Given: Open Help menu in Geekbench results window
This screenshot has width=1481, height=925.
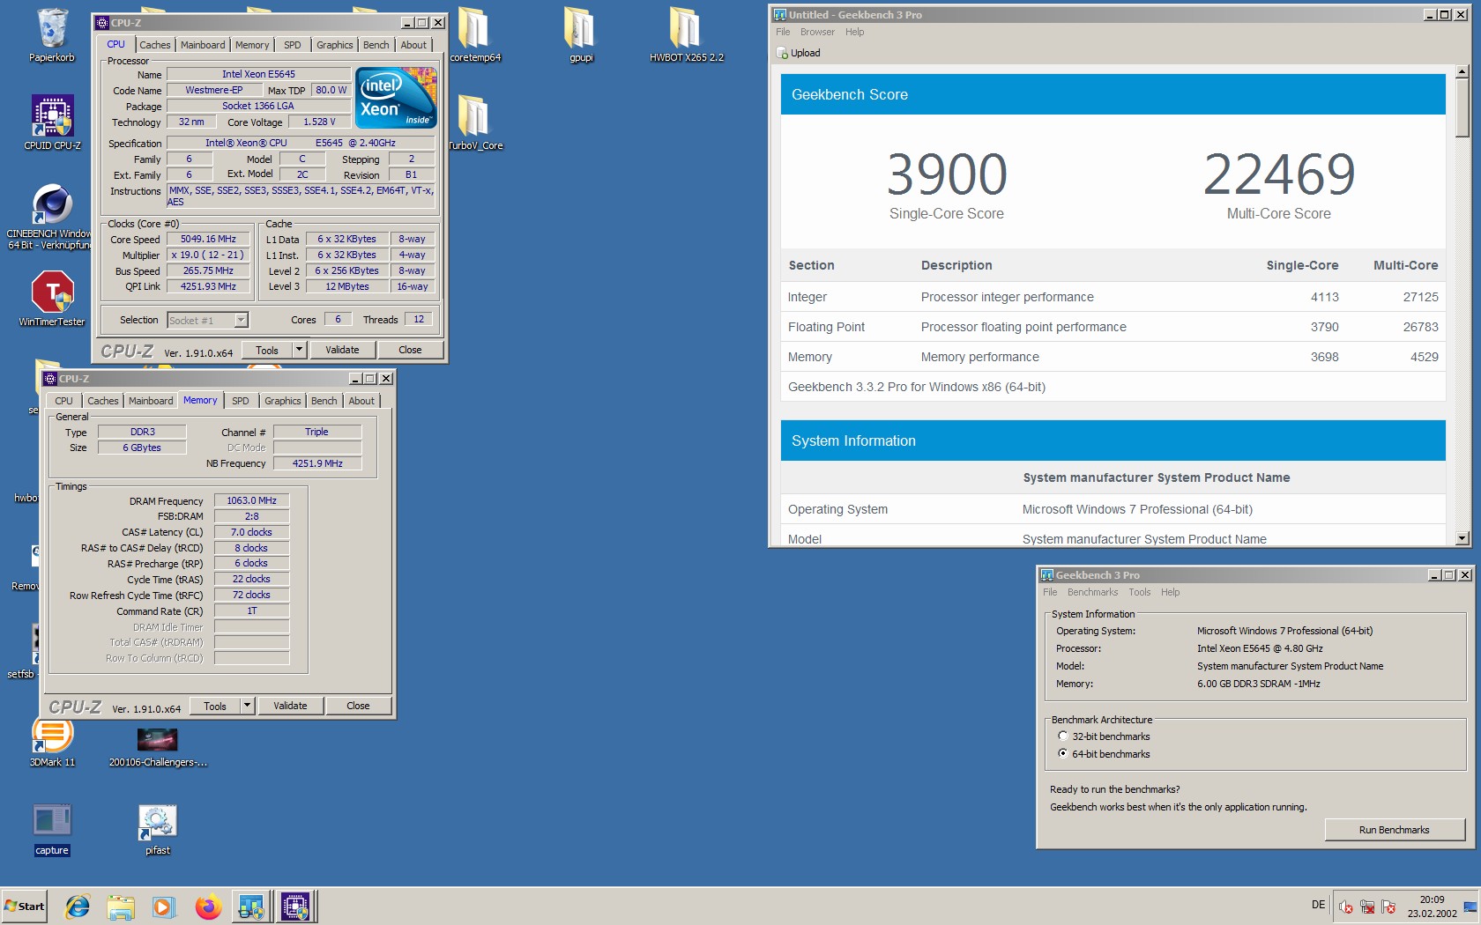Looking at the screenshot, I should tap(855, 32).
